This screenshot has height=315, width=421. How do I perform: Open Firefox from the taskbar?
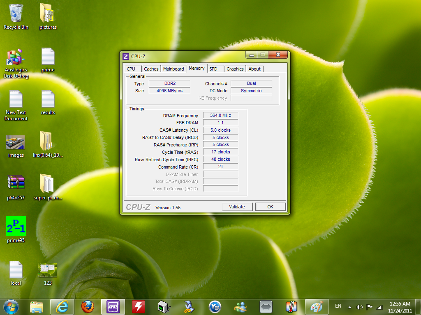(x=87, y=306)
